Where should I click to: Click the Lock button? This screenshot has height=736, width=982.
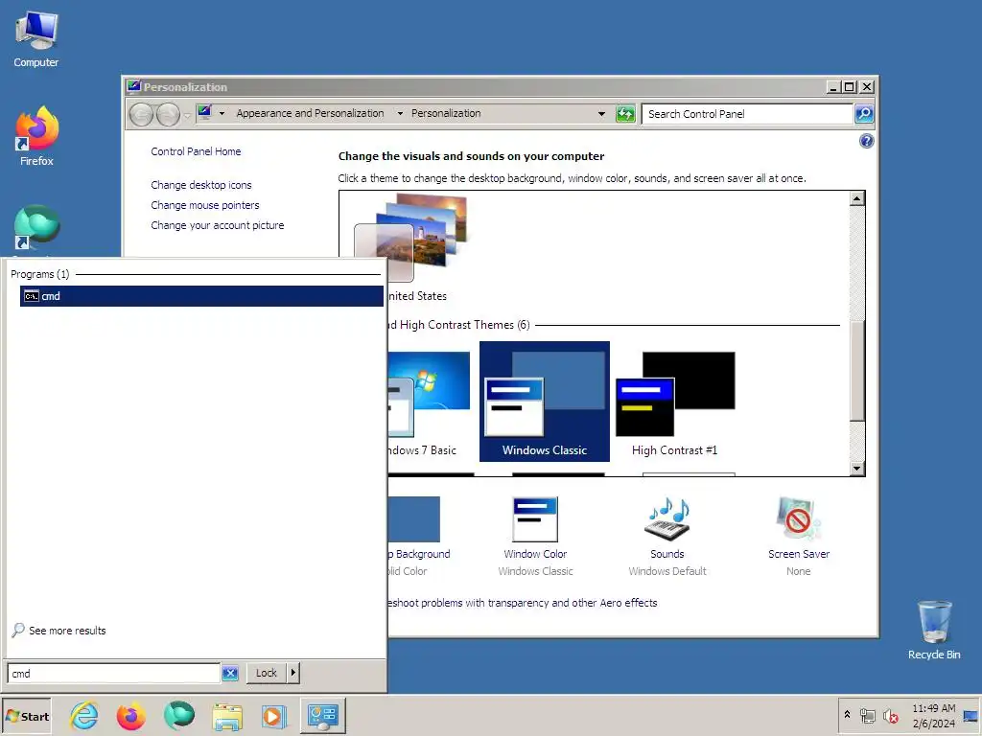[x=267, y=673]
